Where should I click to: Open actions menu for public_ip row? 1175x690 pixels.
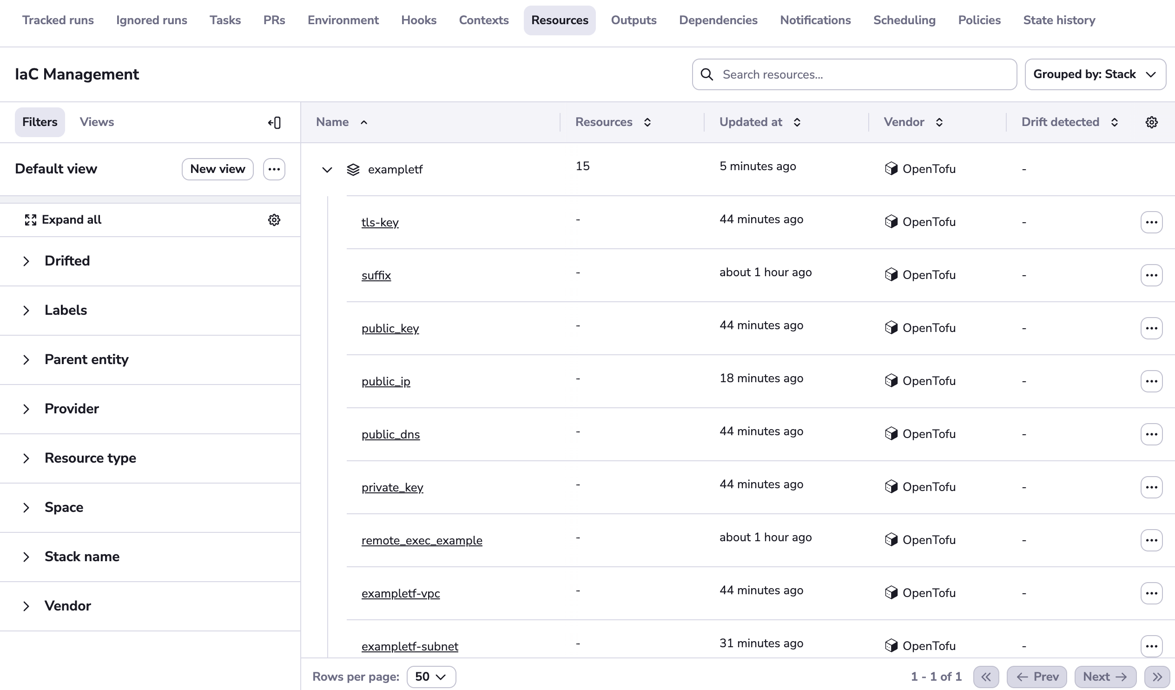click(1151, 381)
